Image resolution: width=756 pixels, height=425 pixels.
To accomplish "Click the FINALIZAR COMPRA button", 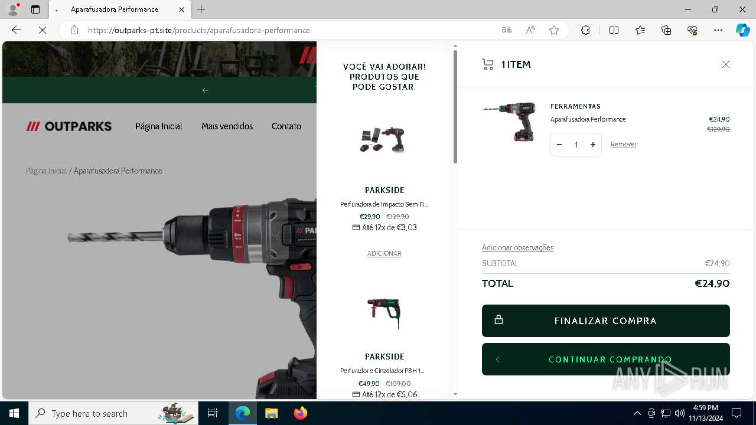I will point(606,321).
